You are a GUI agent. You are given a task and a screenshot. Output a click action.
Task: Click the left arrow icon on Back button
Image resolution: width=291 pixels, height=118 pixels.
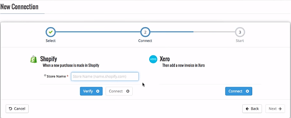tap(247, 109)
